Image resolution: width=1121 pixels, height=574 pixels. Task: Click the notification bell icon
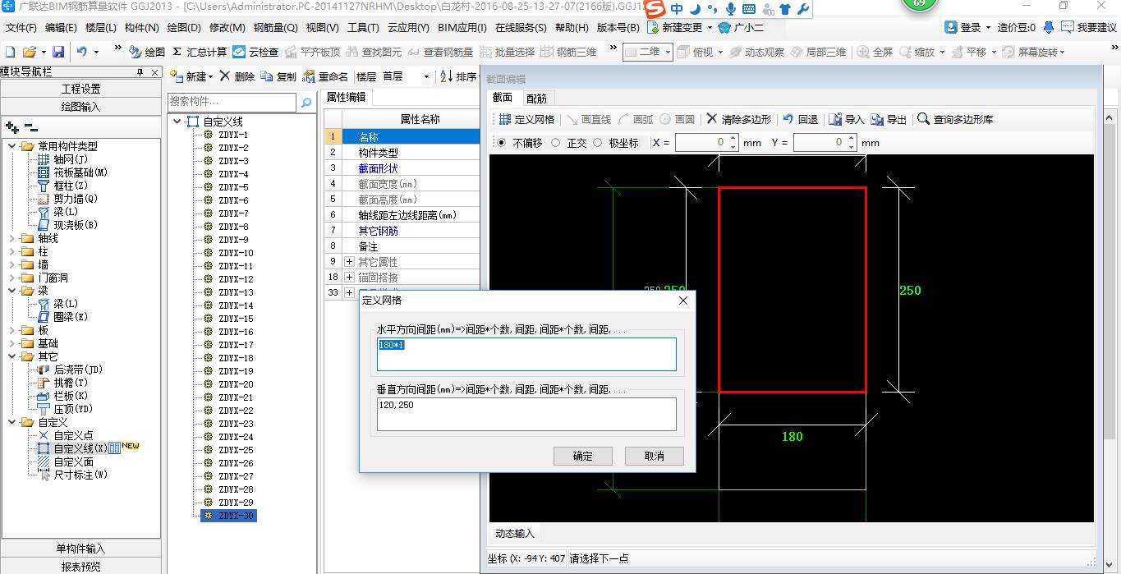coord(1049,27)
